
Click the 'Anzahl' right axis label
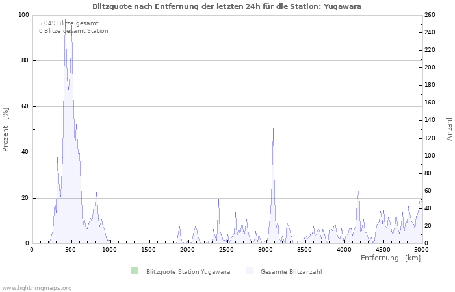(449, 129)
